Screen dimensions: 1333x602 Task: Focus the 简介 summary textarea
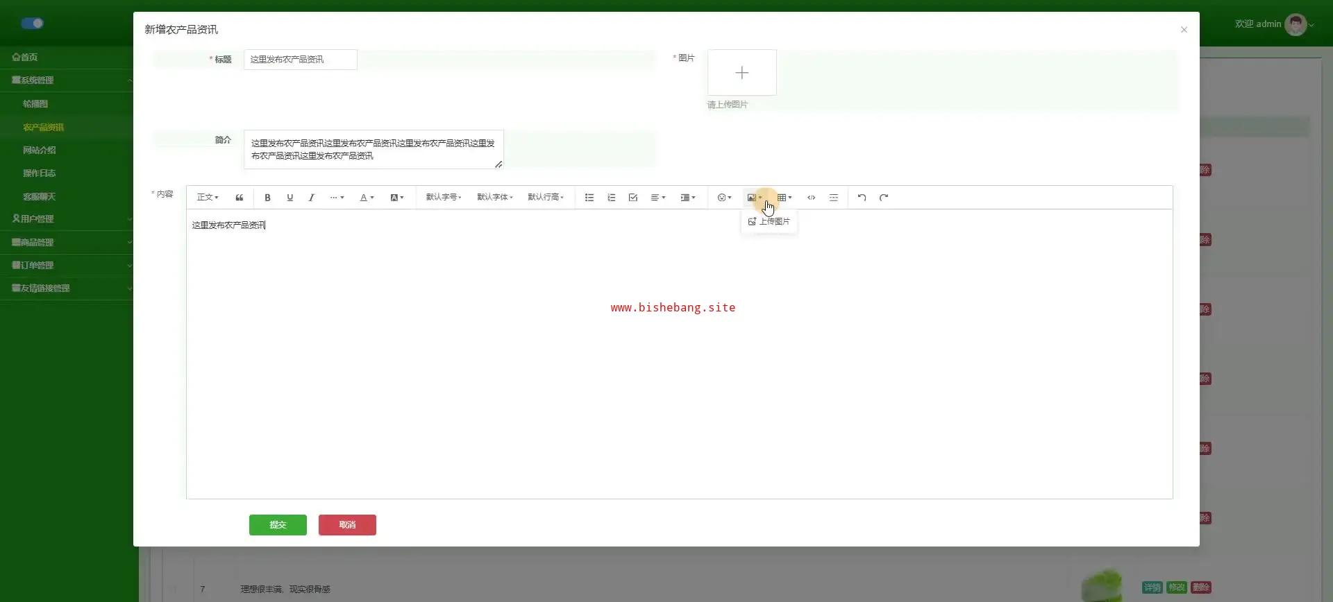pyautogui.click(x=374, y=149)
